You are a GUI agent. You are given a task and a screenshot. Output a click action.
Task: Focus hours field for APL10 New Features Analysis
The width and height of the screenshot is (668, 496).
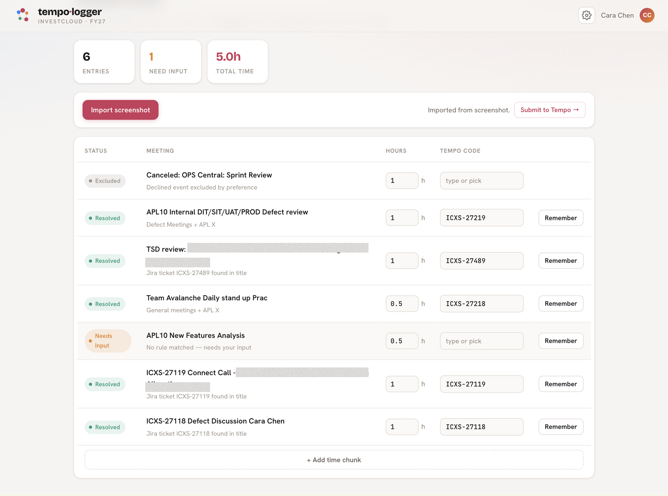click(402, 341)
